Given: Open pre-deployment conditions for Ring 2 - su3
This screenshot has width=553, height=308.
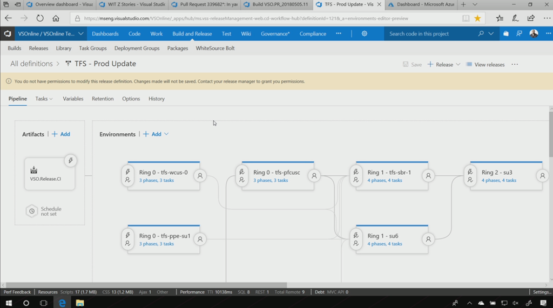Looking at the screenshot, I should click(470, 175).
